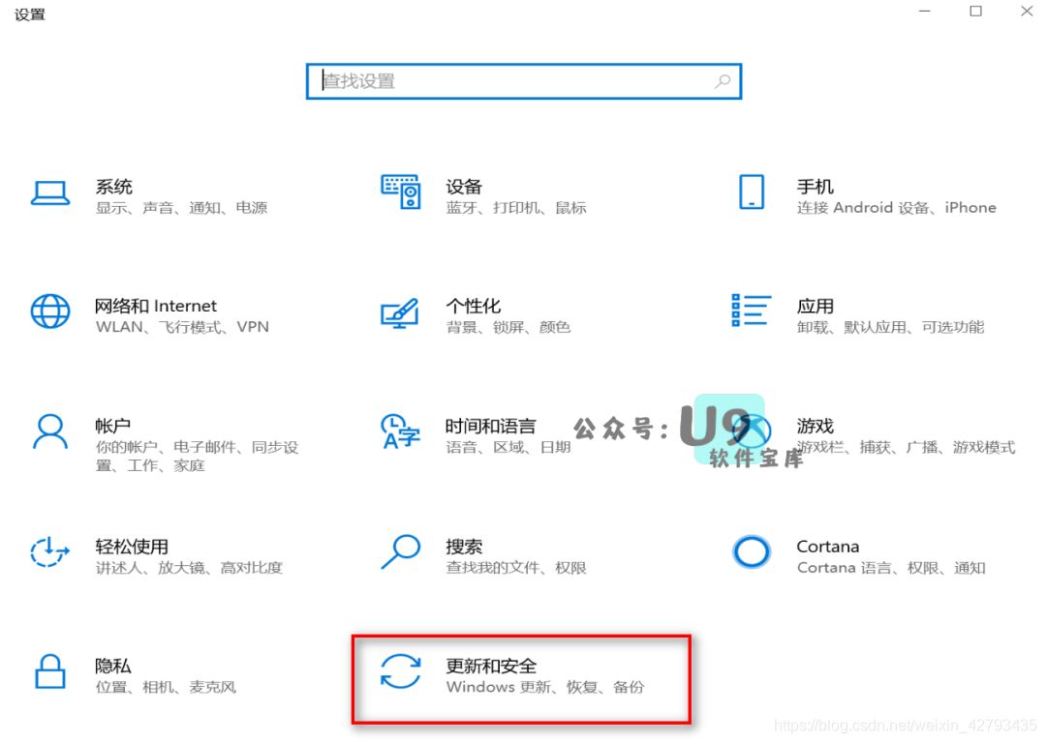Open 帐户 person icon
This screenshot has width=1046, height=743.
click(50, 432)
